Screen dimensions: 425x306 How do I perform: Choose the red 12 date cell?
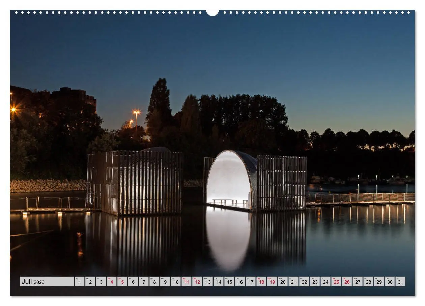[197, 282]
